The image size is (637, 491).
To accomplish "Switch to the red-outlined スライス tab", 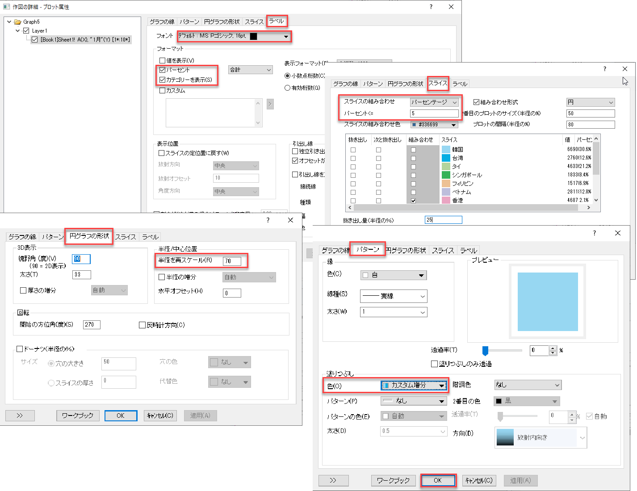I will coord(438,83).
